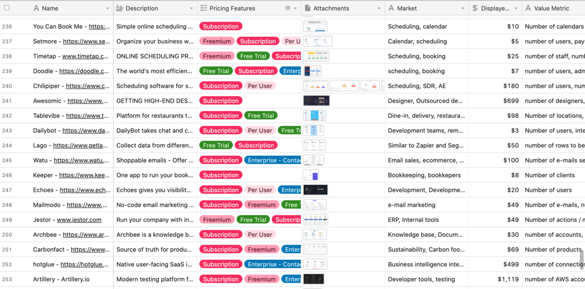Select the 'Developer tools, testing' Market cell
The height and width of the screenshot is (289, 585).
[427, 279]
